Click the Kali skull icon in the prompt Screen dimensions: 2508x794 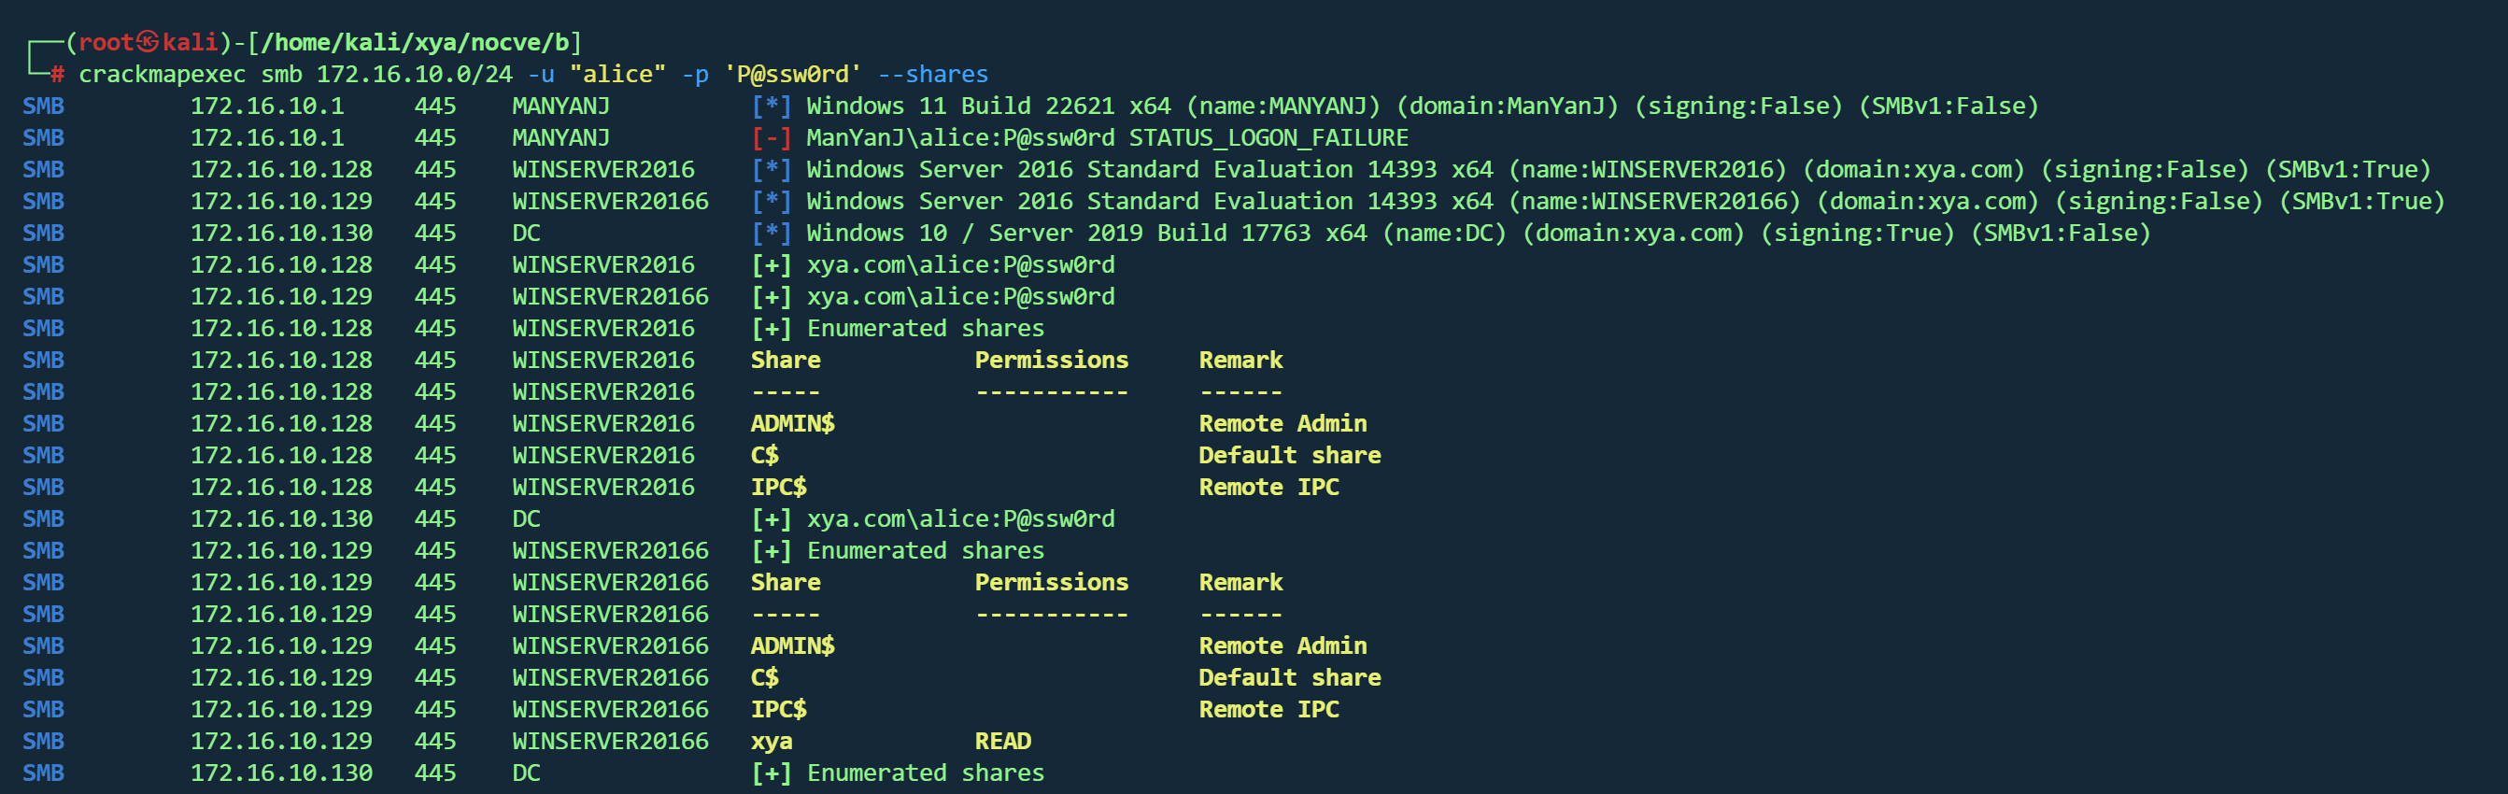point(147,42)
